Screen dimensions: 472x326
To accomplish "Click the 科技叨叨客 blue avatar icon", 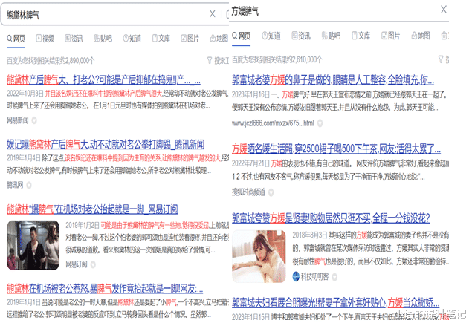I will pyautogui.click(x=296, y=276).
